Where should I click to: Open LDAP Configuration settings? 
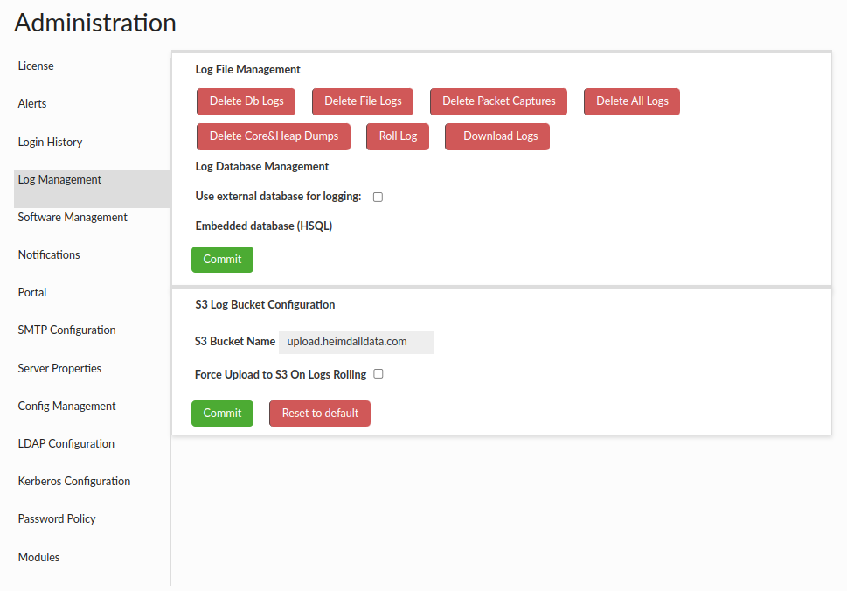coord(66,444)
